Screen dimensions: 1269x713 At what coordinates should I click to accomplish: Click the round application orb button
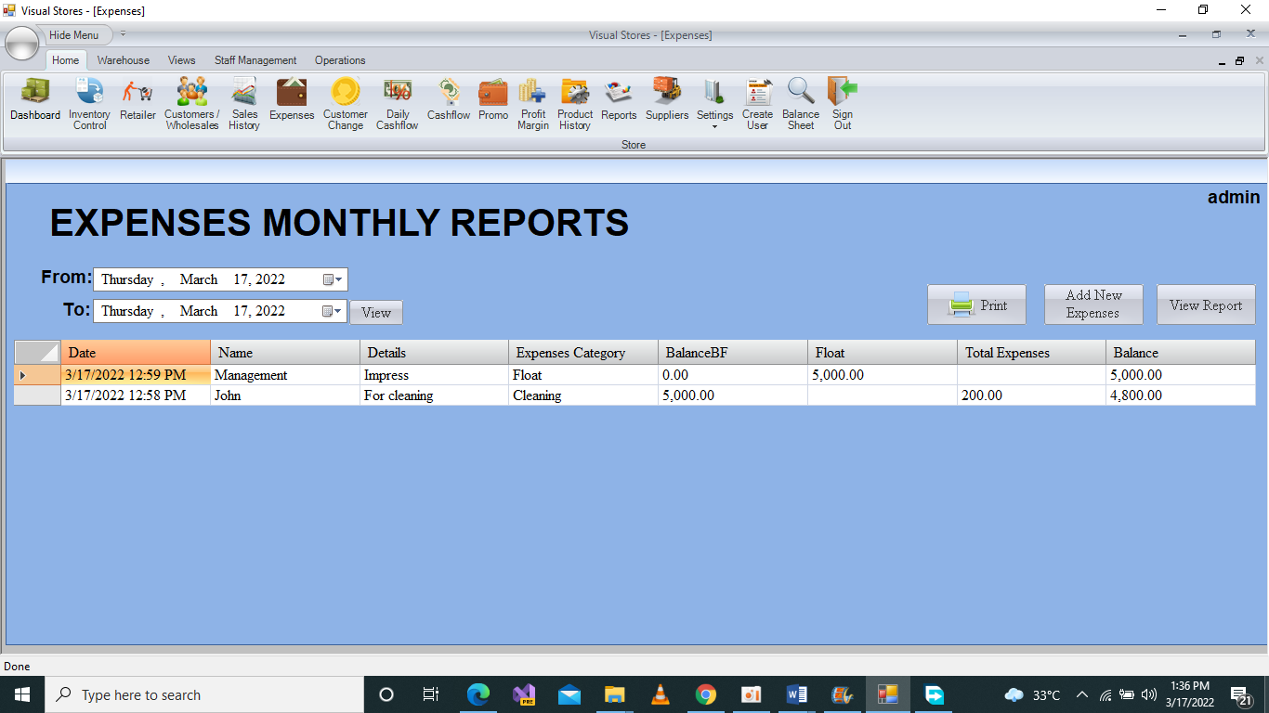[22, 43]
